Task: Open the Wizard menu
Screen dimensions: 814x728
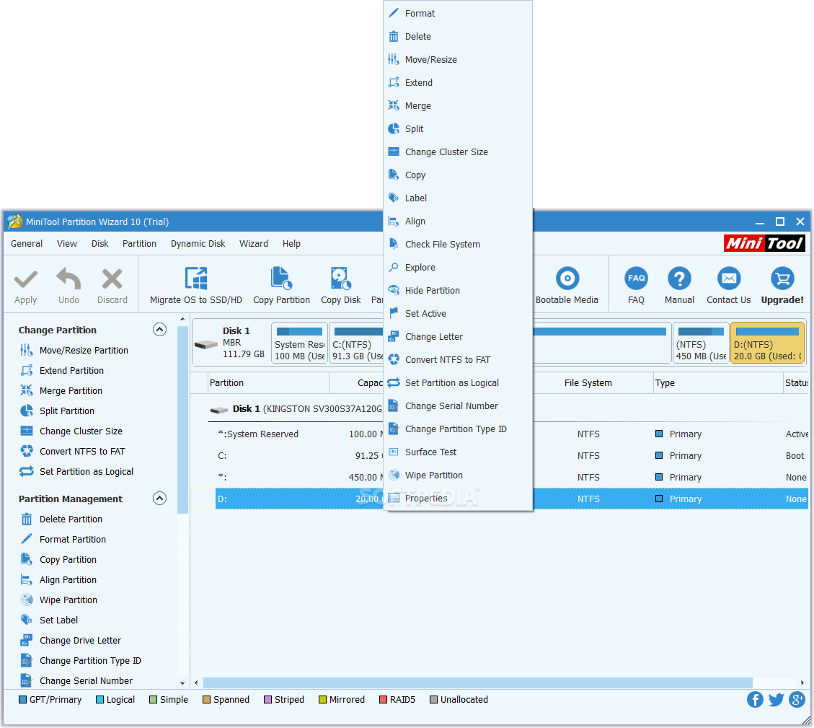Action: (253, 244)
